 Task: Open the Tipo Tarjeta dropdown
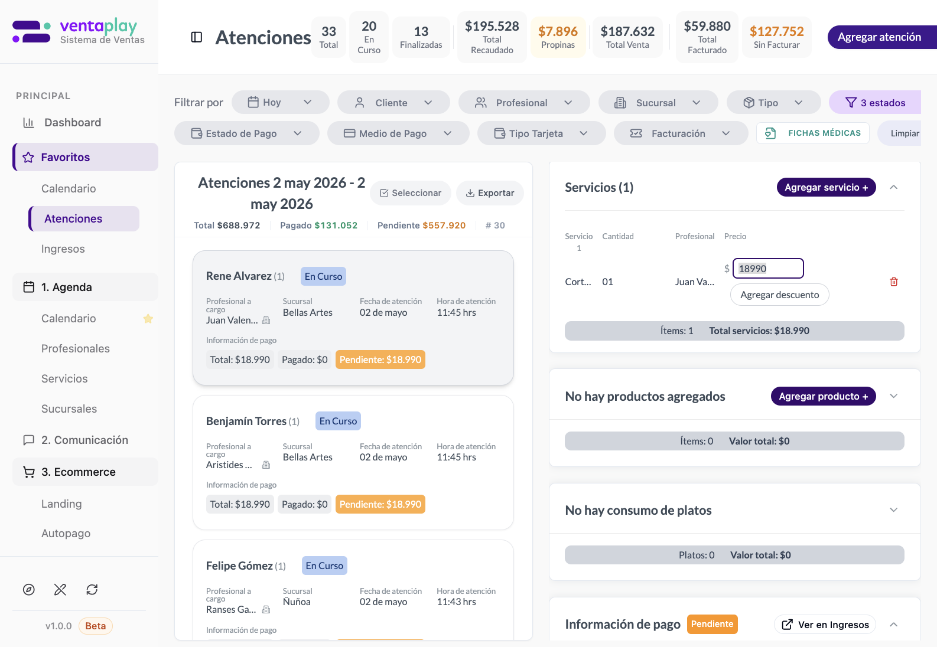pyautogui.click(x=542, y=133)
